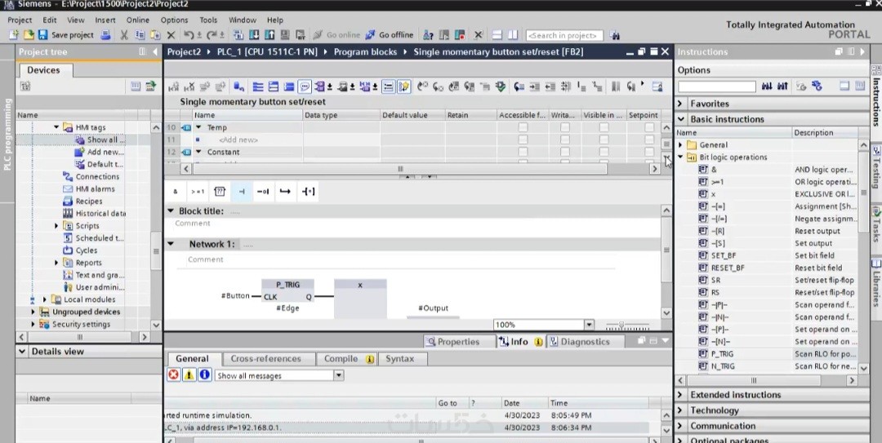Click the collapse Project tree arrow icon
Image resolution: width=882 pixels, height=443 pixels.
coord(155,51)
